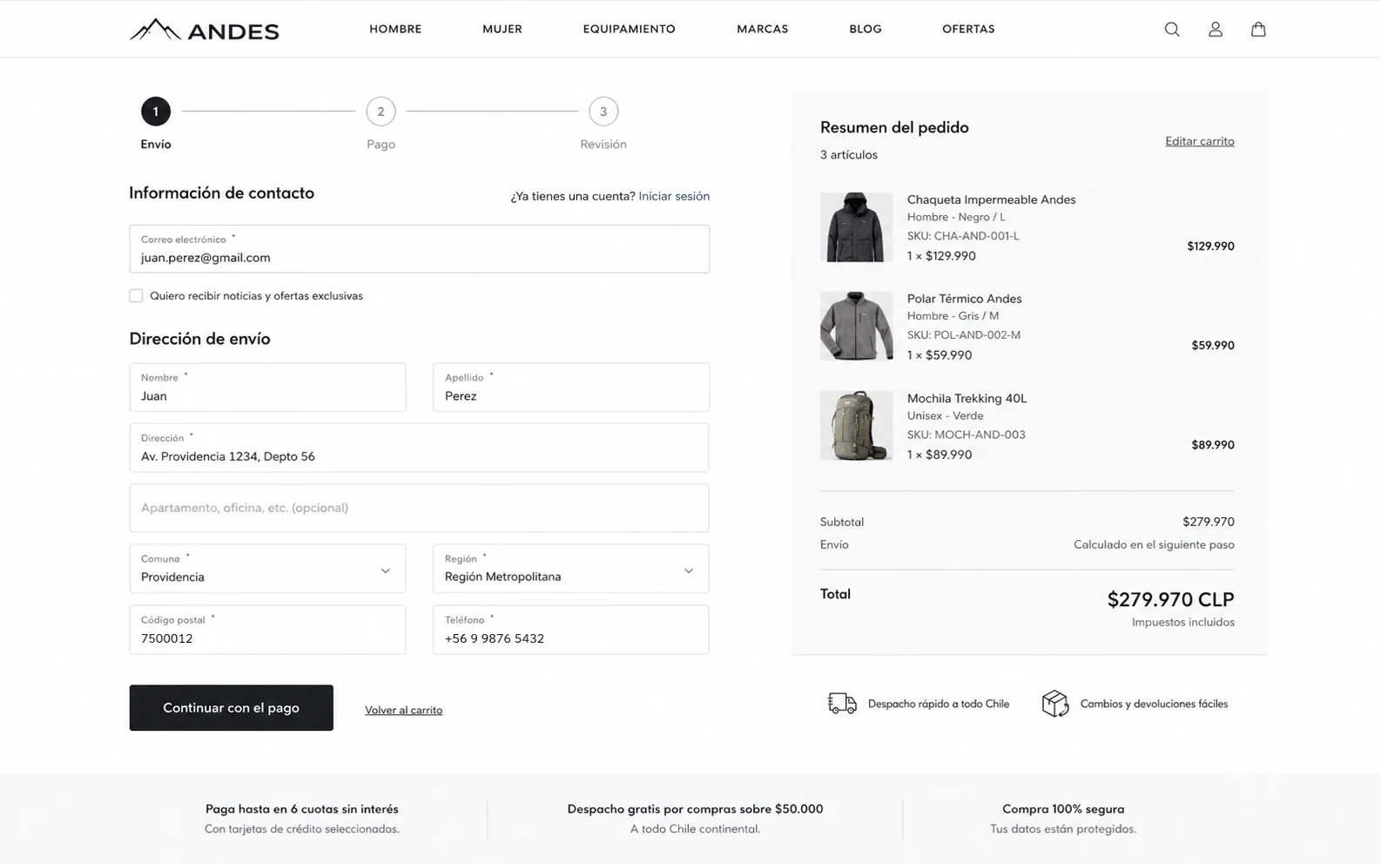Click the Impuestos incluidos note
The height and width of the screenshot is (864, 1381).
[x=1183, y=622]
